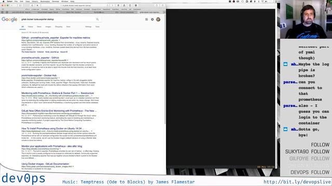Open 'prometheus/node_exporter - GitHub' result link
Image resolution: width=332 pixels, height=186 pixels.
click(x=40, y=58)
